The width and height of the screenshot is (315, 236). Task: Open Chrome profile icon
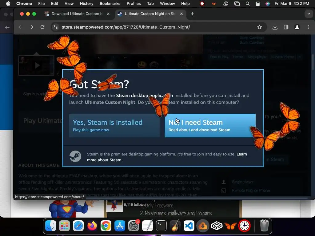click(x=297, y=27)
